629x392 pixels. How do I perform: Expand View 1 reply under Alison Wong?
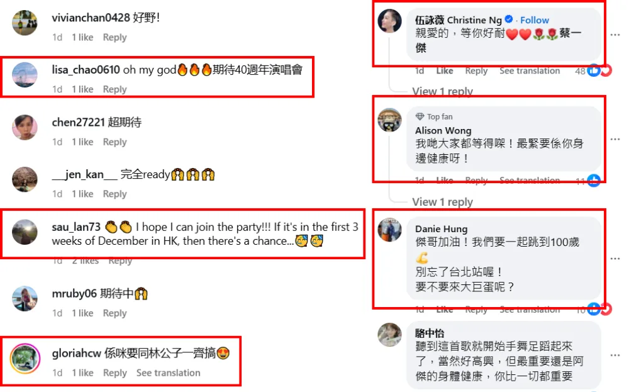click(442, 202)
